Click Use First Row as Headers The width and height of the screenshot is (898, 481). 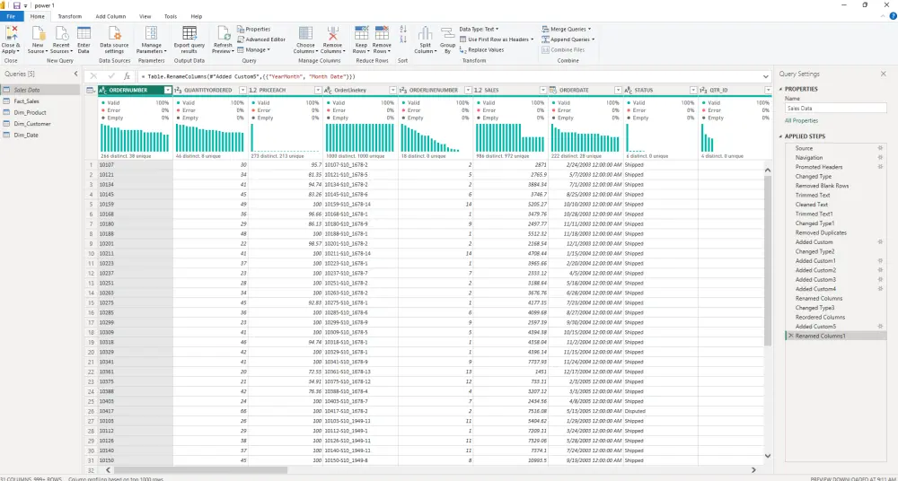pyautogui.click(x=496, y=39)
